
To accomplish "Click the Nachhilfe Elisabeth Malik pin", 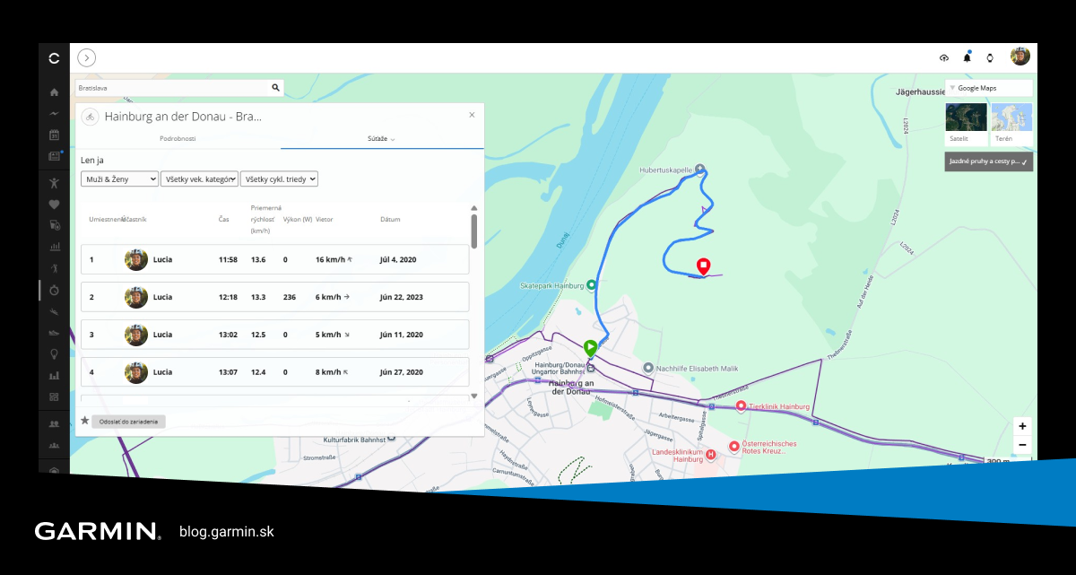I will tap(648, 368).
